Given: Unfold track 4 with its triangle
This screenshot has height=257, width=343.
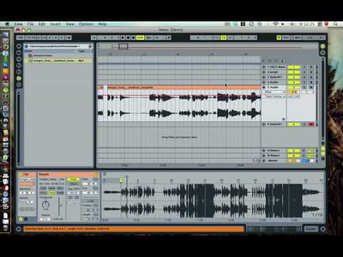Looking at the screenshot, I should [x=264, y=82].
